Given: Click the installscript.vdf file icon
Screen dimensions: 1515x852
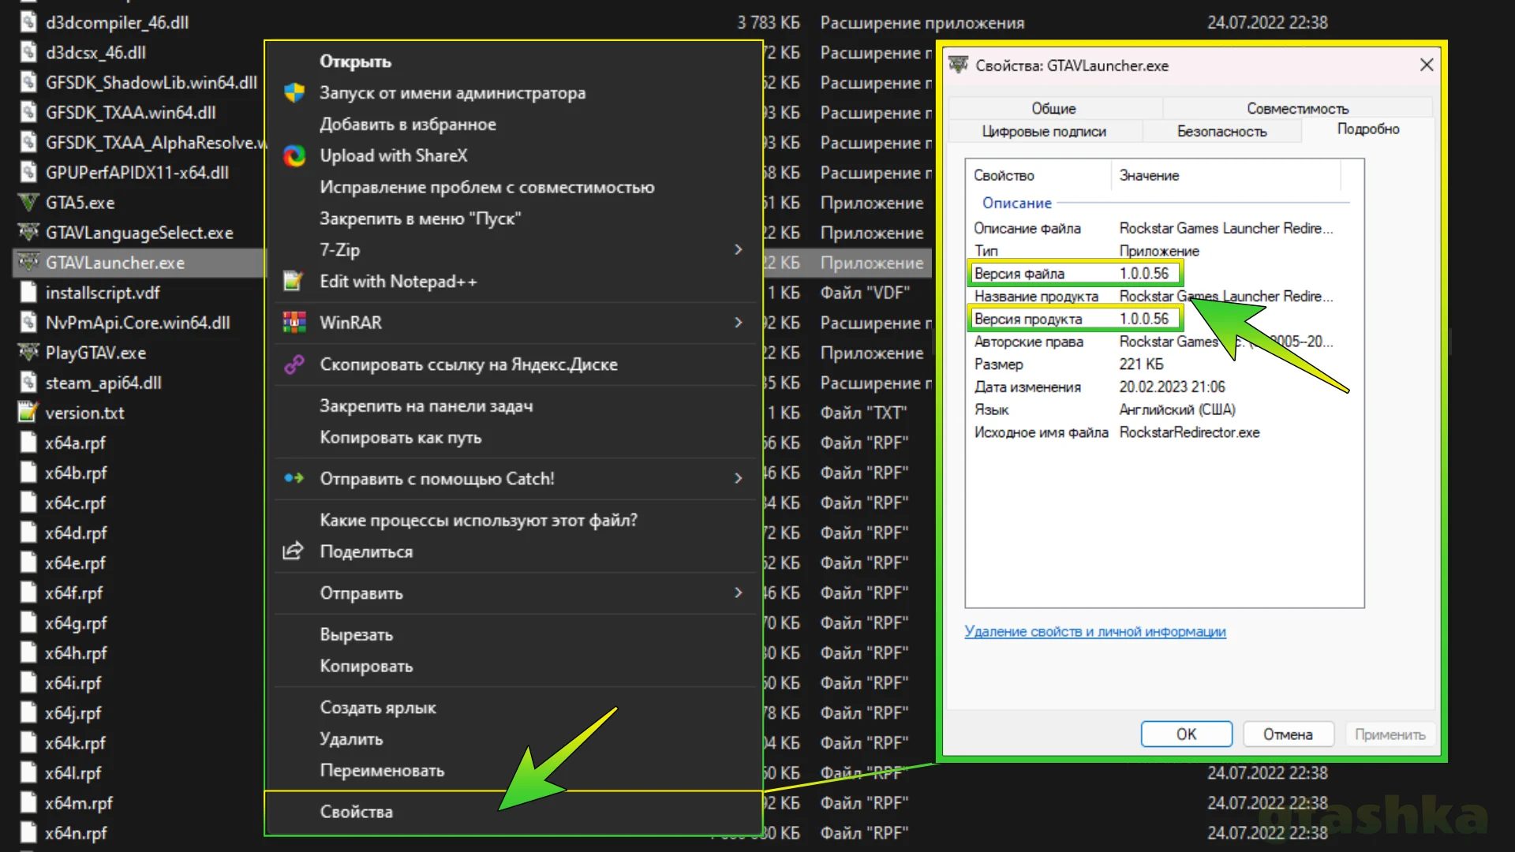Looking at the screenshot, I should (x=28, y=293).
